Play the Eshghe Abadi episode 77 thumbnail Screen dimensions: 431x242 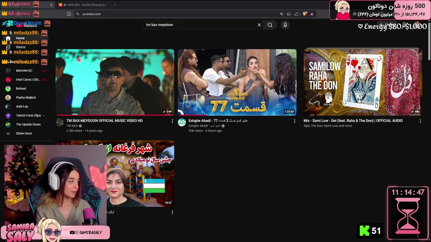[237, 82]
